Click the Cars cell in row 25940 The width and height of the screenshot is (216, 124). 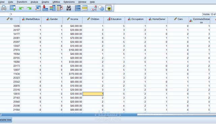178,102
